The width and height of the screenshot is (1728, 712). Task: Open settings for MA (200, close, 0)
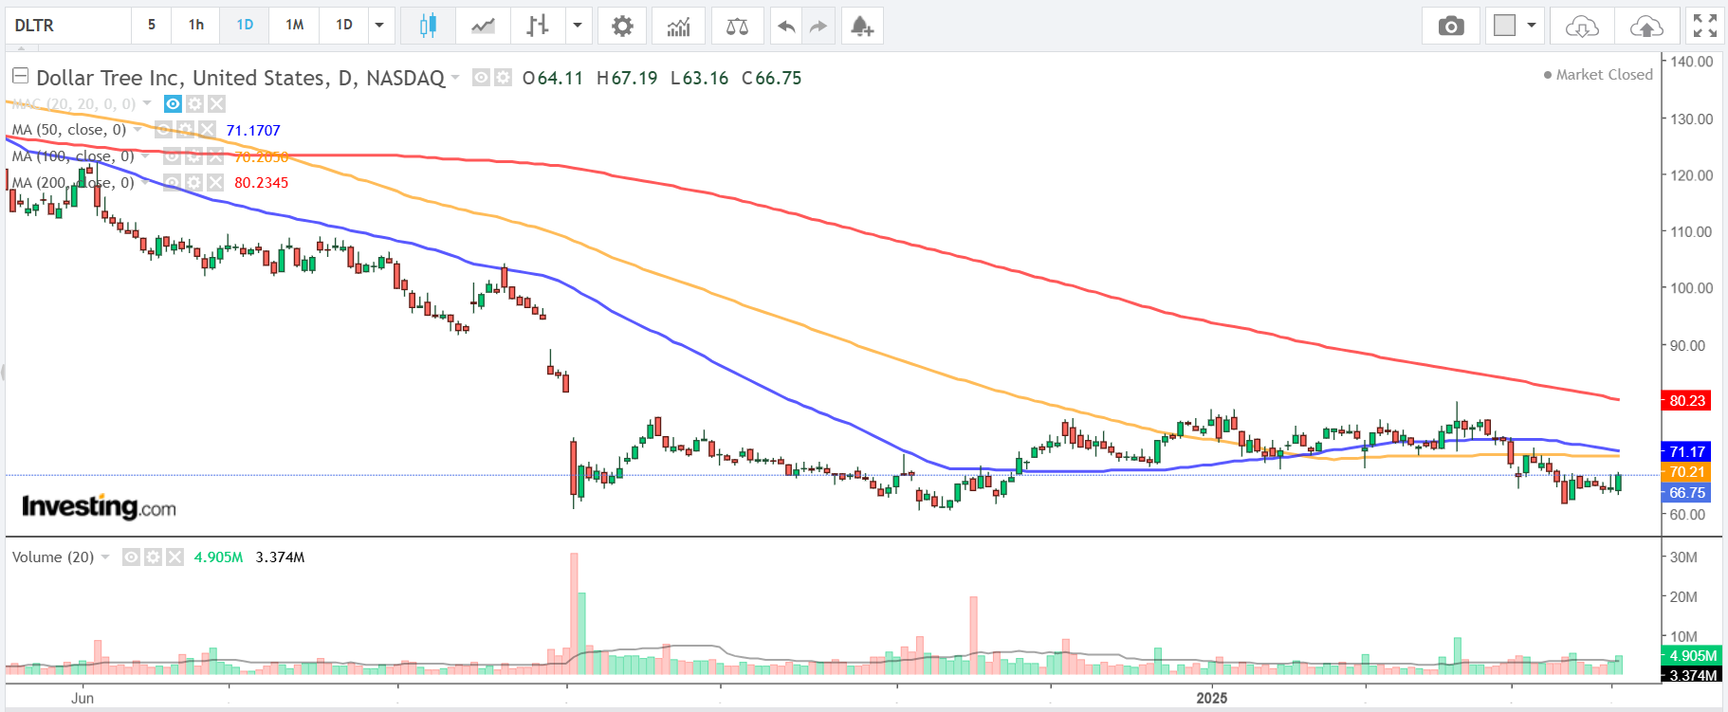193,183
